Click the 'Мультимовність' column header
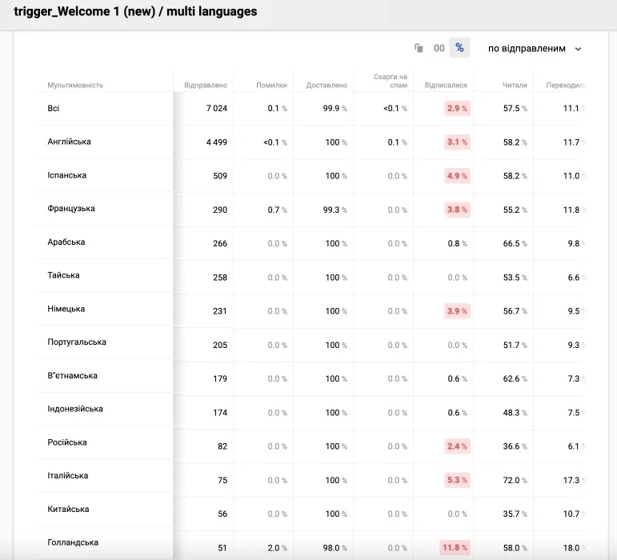Viewport: 617px width, 560px height. [75, 85]
